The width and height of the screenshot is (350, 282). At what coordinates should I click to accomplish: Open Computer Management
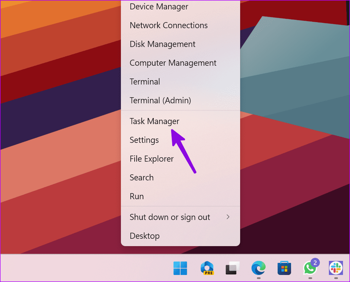tap(173, 63)
